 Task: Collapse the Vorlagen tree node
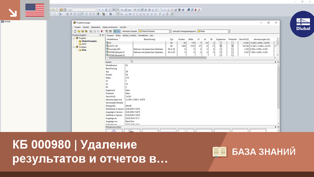(x=74, y=47)
